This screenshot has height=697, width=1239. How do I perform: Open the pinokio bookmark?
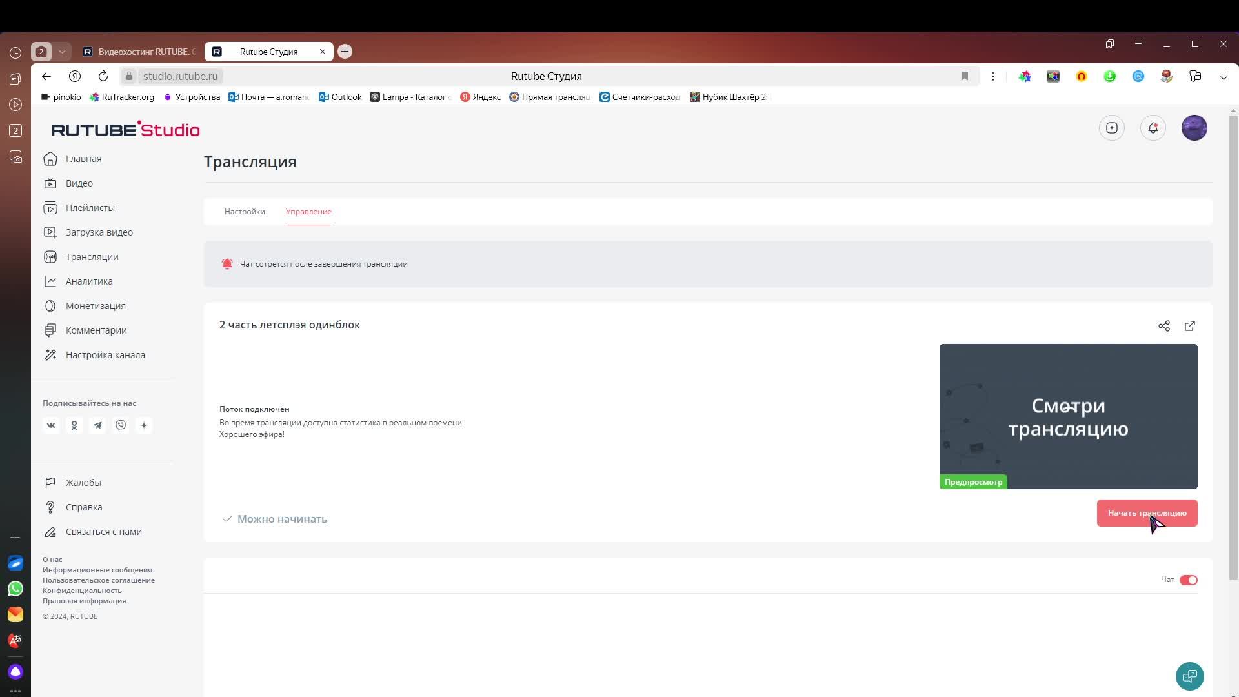click(x=61, y=97)
